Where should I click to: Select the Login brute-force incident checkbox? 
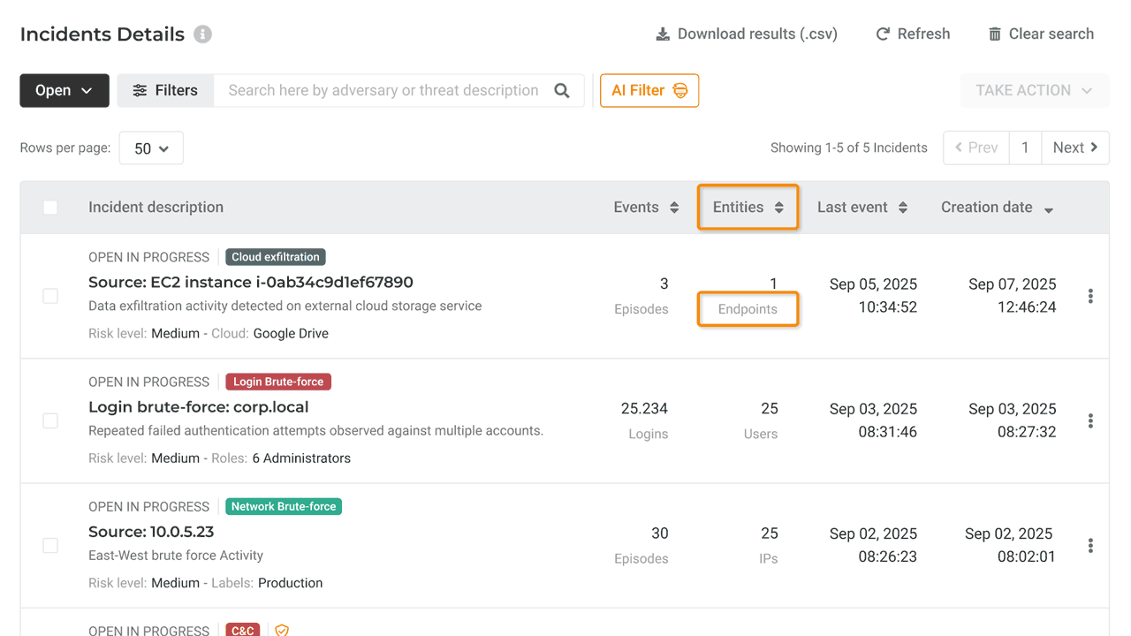pos(50,420)
